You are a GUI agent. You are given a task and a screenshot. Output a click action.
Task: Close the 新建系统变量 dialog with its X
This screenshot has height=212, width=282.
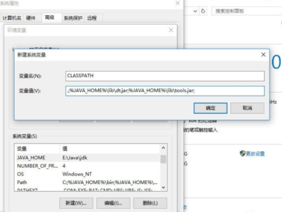pos(264,55)
